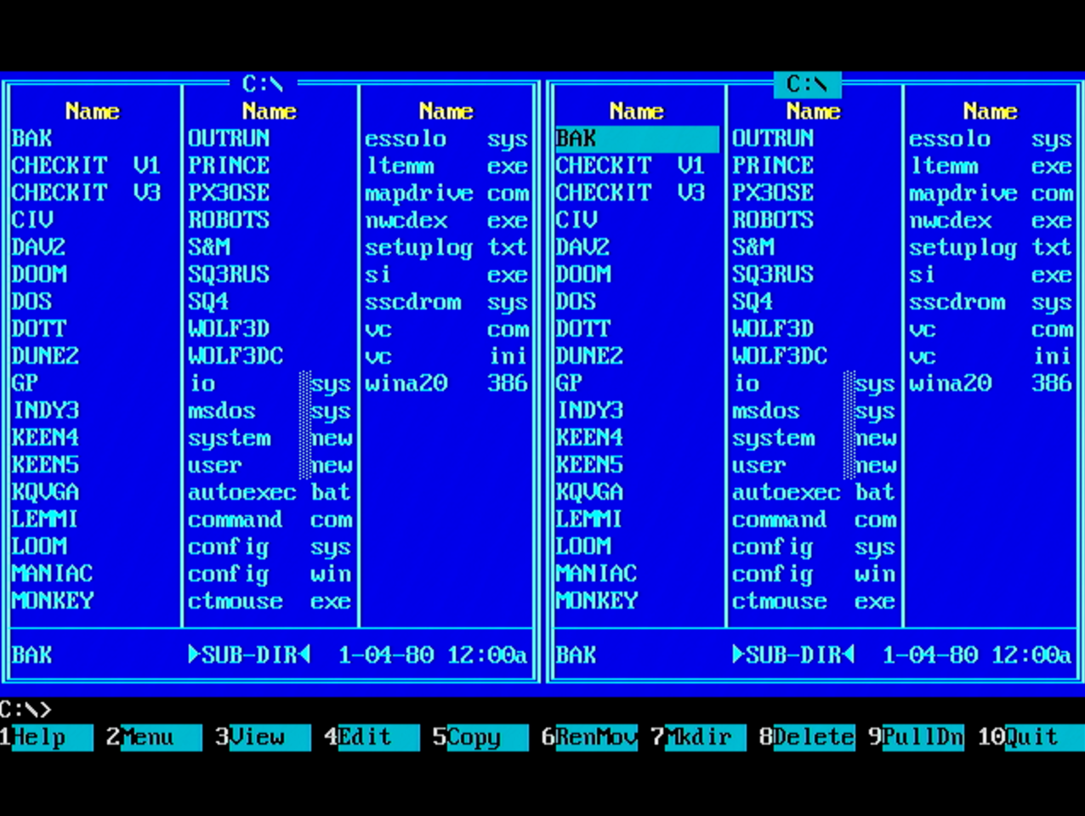This screenshot has width=1085, height=816.
Task: Select vc com in right panel
Action: (x=991, y=329)
